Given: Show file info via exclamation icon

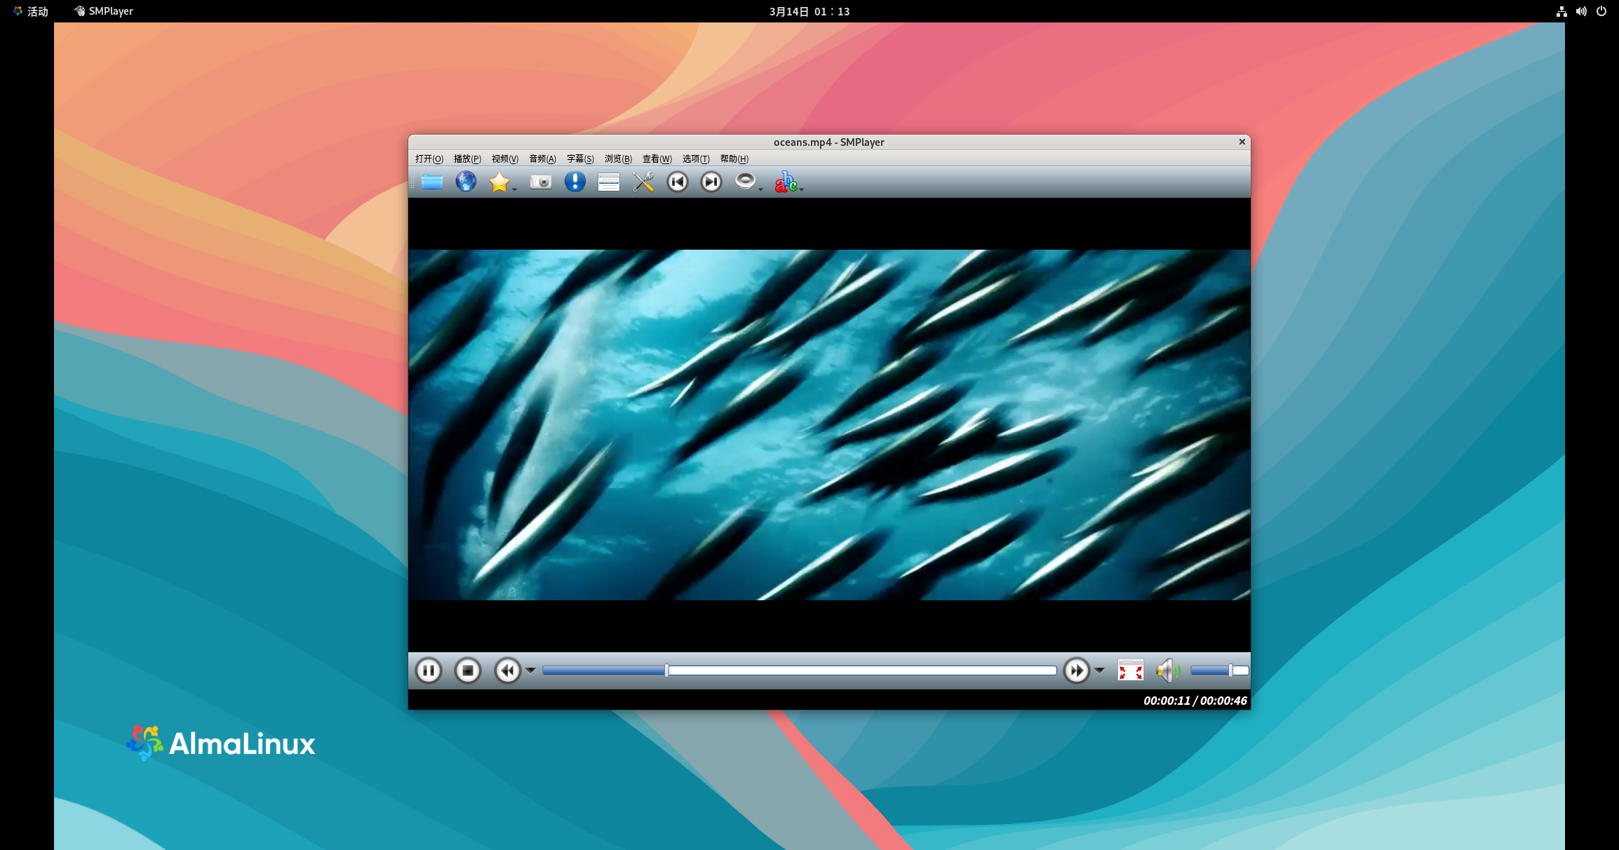Looking at the screenshot, I should pyautogui.click(x=575, y=182).
